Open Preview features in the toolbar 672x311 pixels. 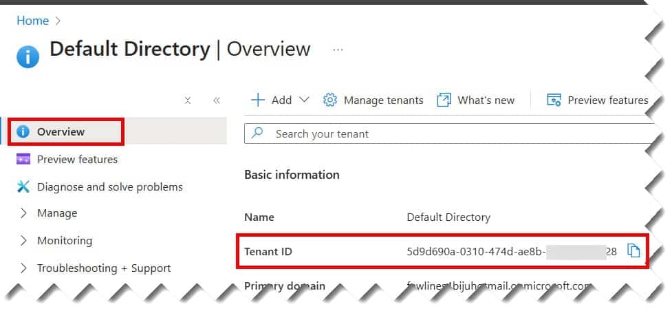pyautogui.click(x=608, y=100)
